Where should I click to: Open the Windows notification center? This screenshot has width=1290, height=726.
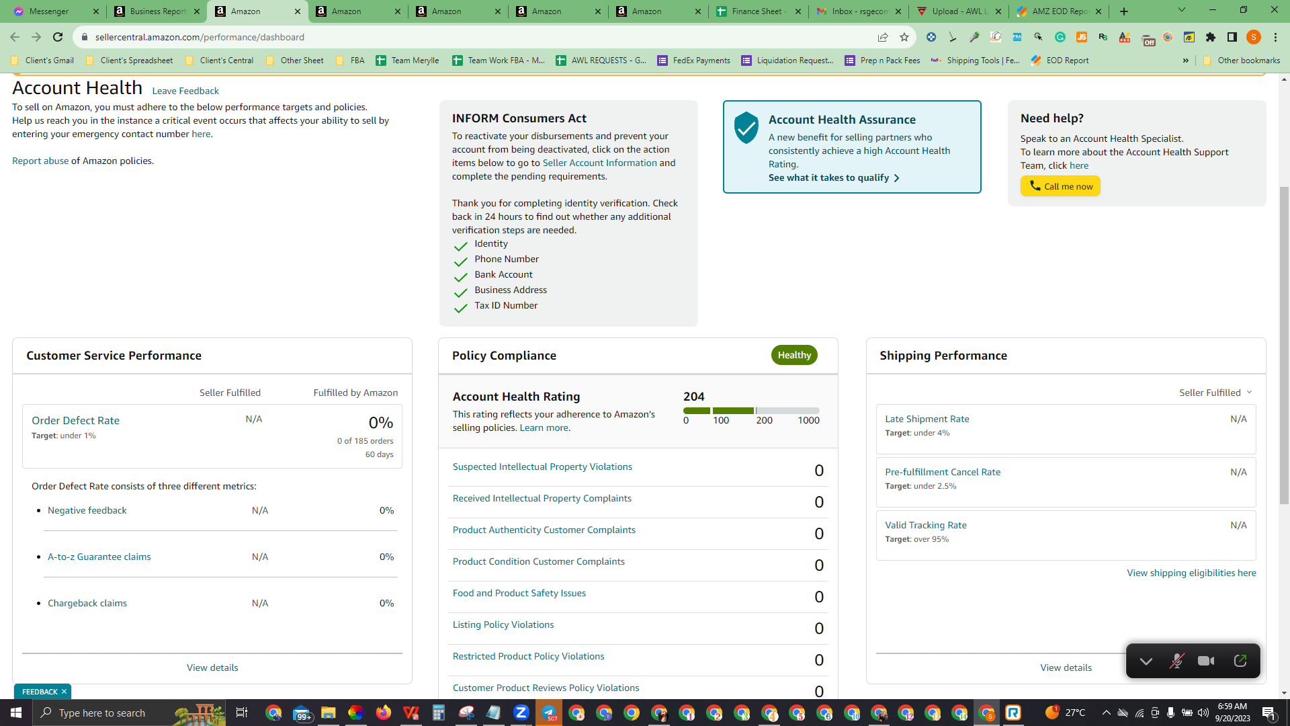(x=1269, y=713)
